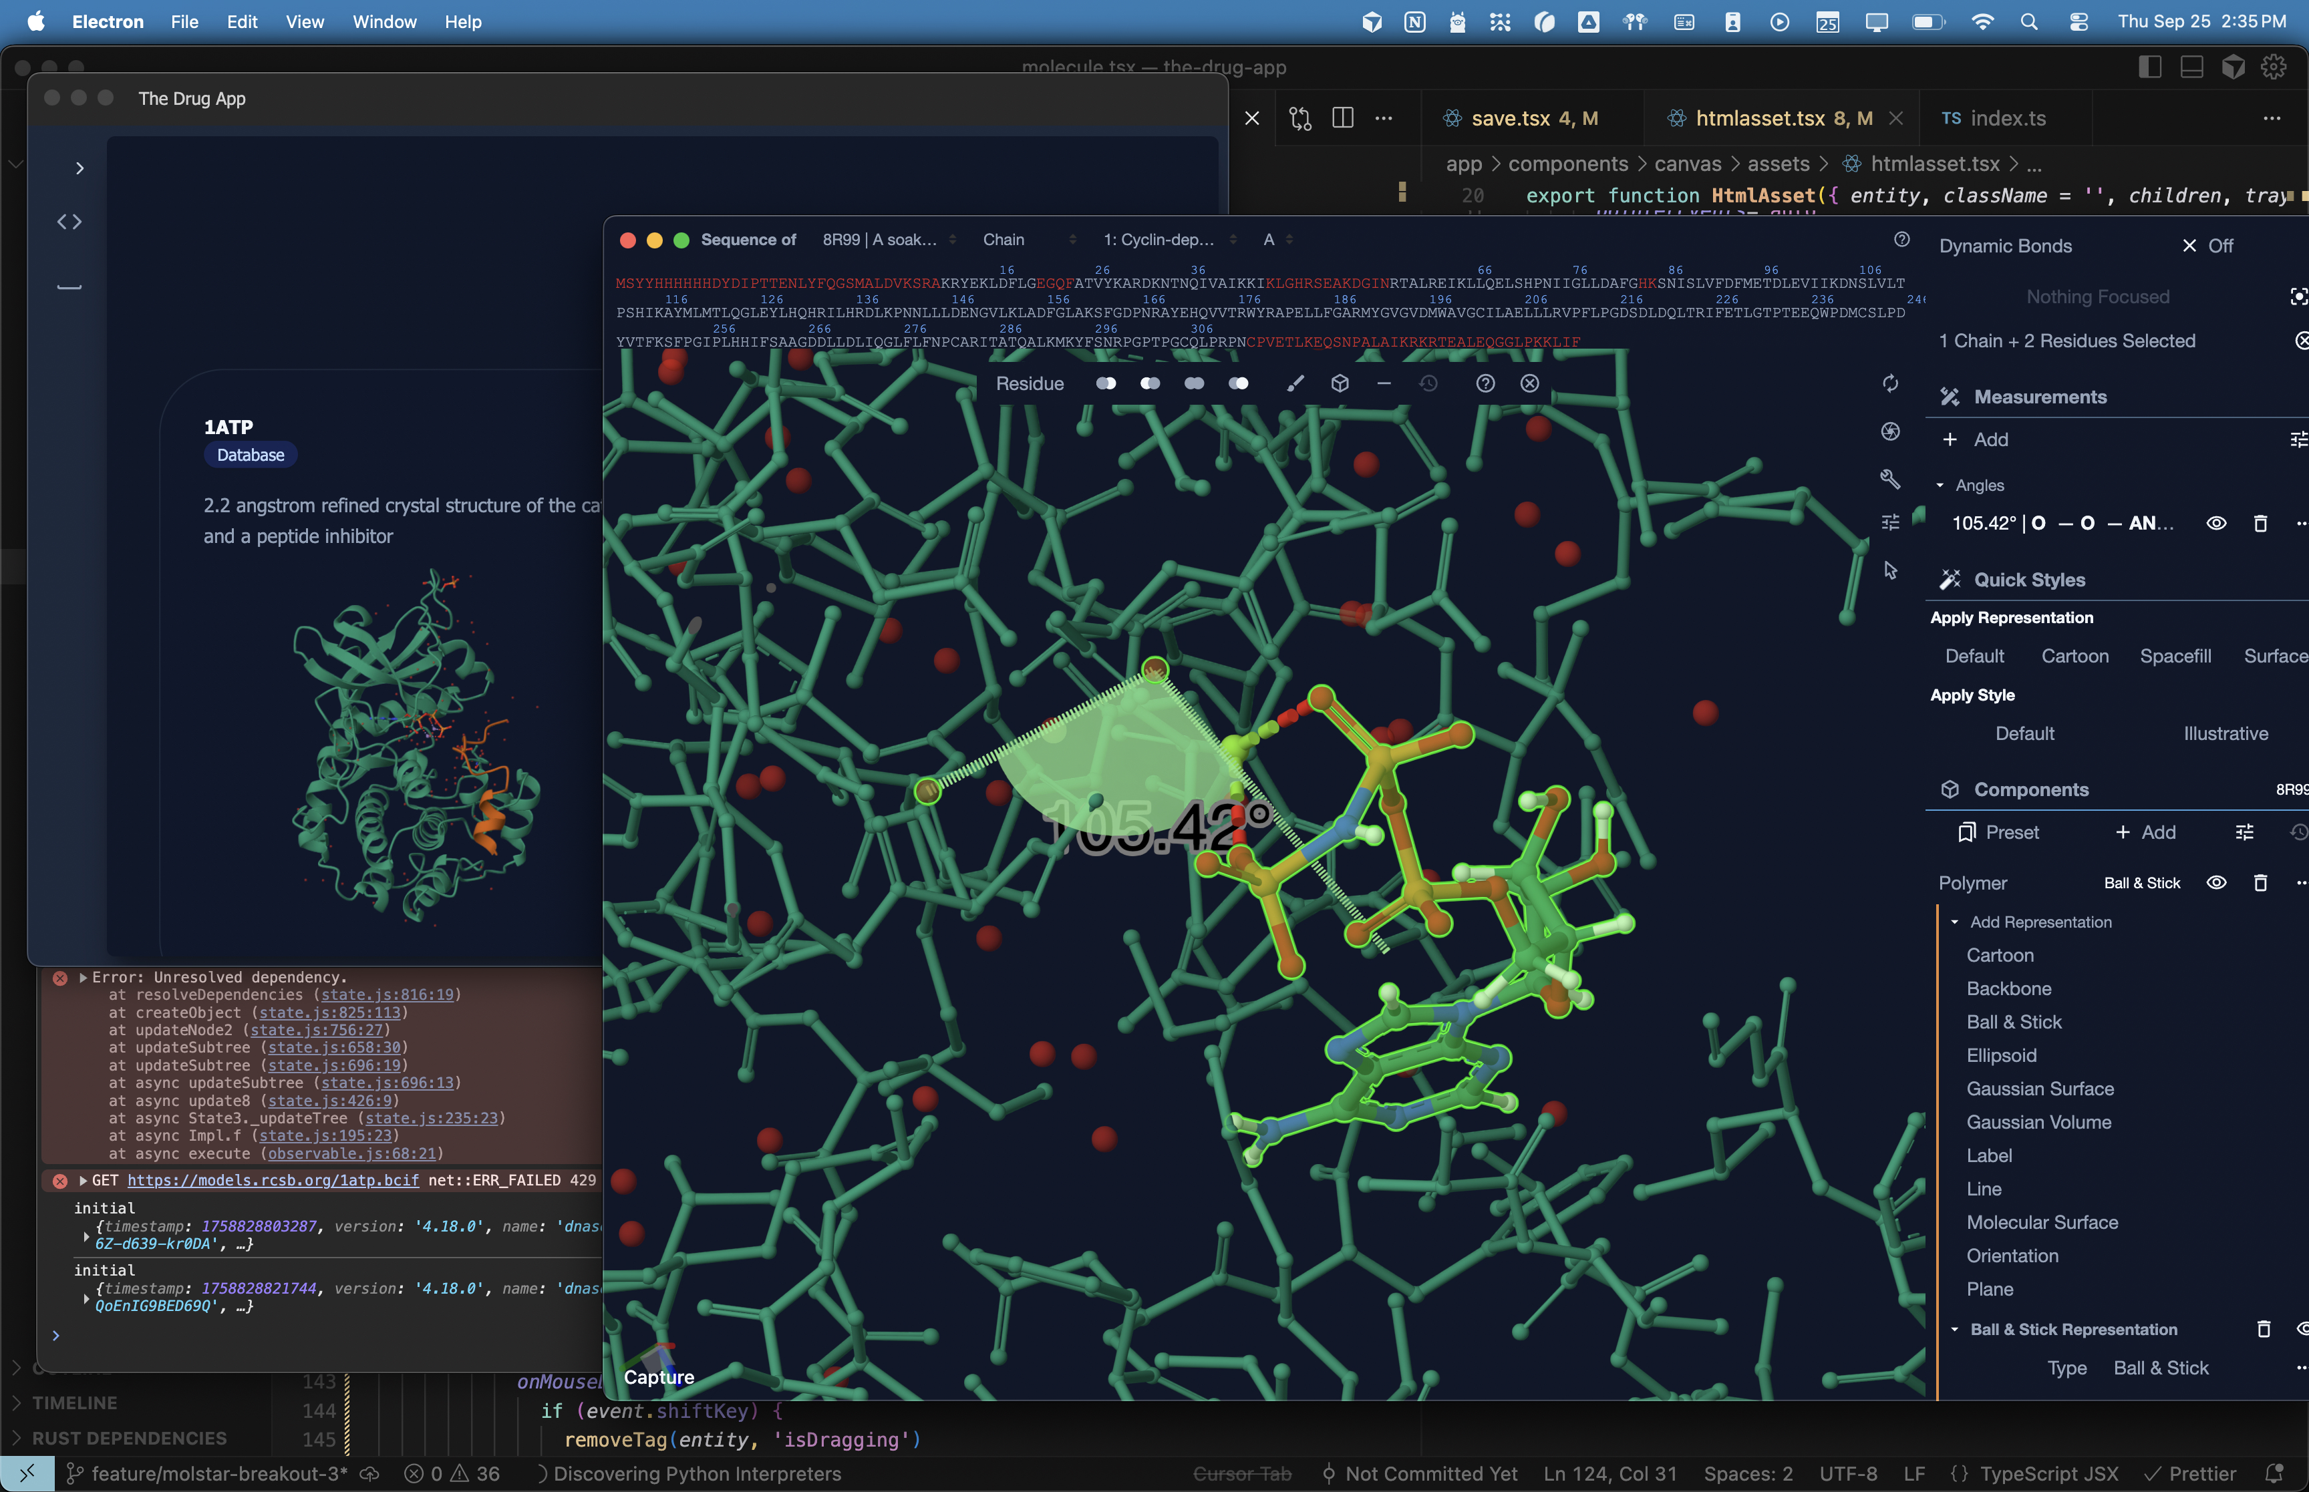Open the entity dropdown 1: Cyclin-dep...
The height and width of the screenshot is (1492, 2309).
tap(1169, 239)
